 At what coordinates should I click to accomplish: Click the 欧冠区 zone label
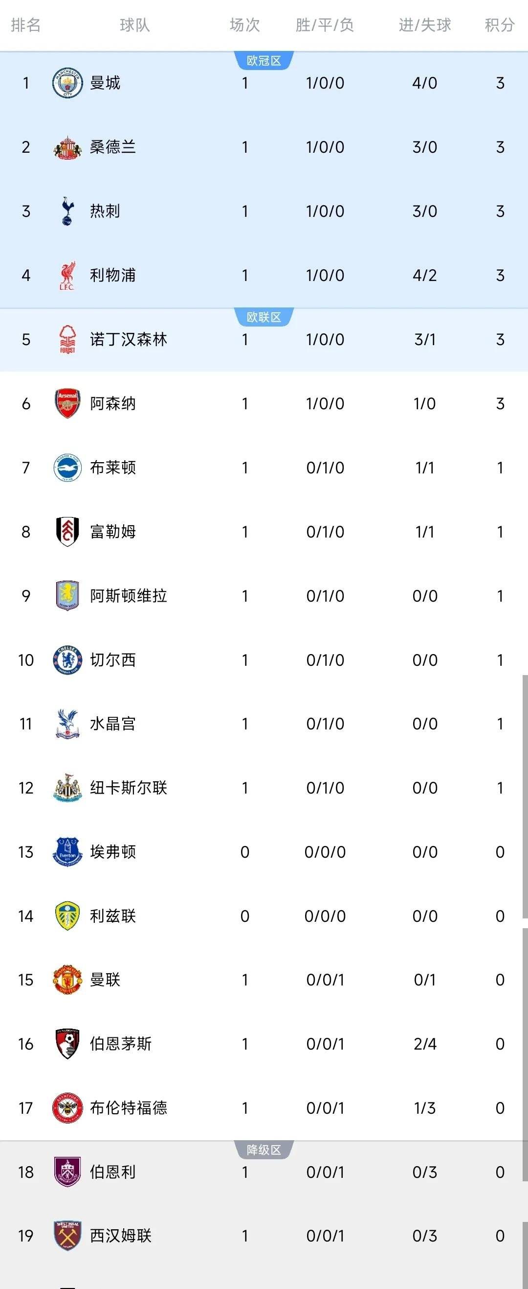pyautogui.click(x=264, y=61)
